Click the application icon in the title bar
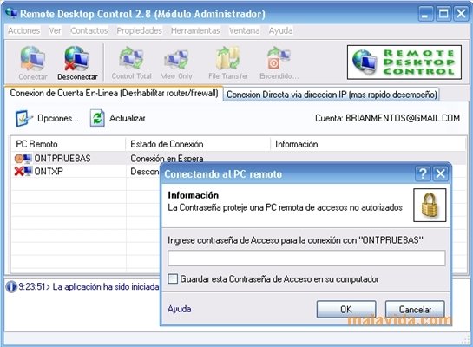This screenshot has width=473, height=347. coord(11,13)
